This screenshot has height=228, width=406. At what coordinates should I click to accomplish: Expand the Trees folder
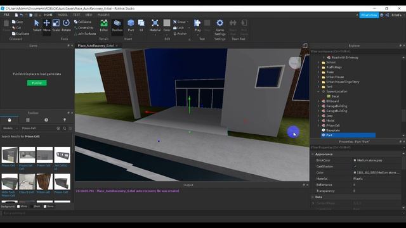coord(318,72)
